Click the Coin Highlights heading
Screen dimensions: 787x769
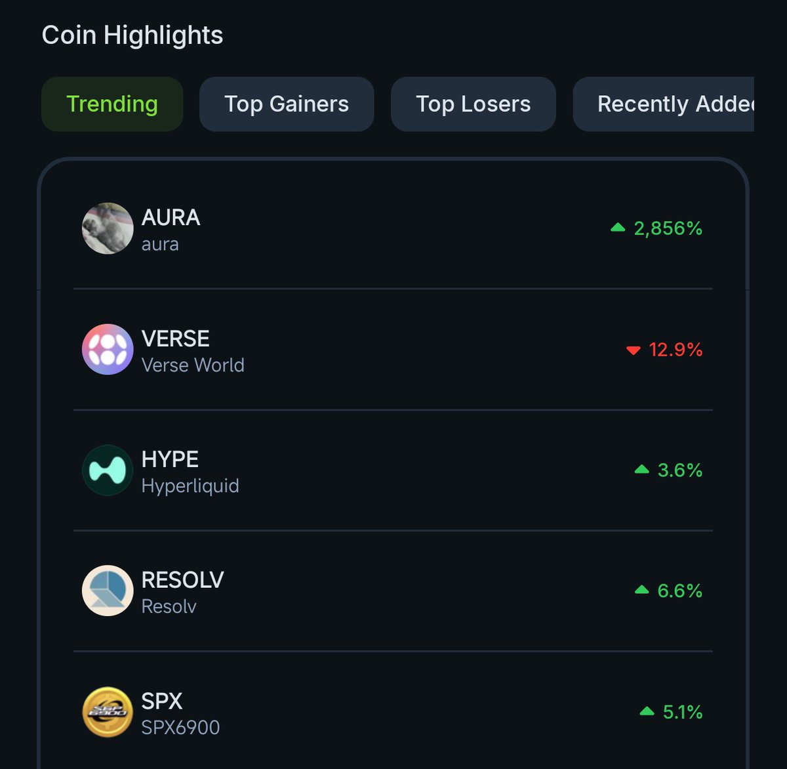[132, 35]
